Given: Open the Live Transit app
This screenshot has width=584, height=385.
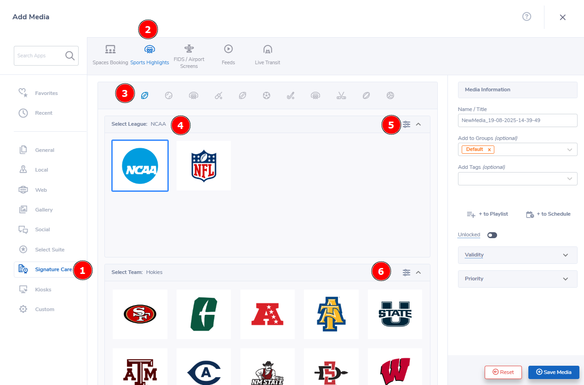Looking at the screenshot, I should 268,55.
